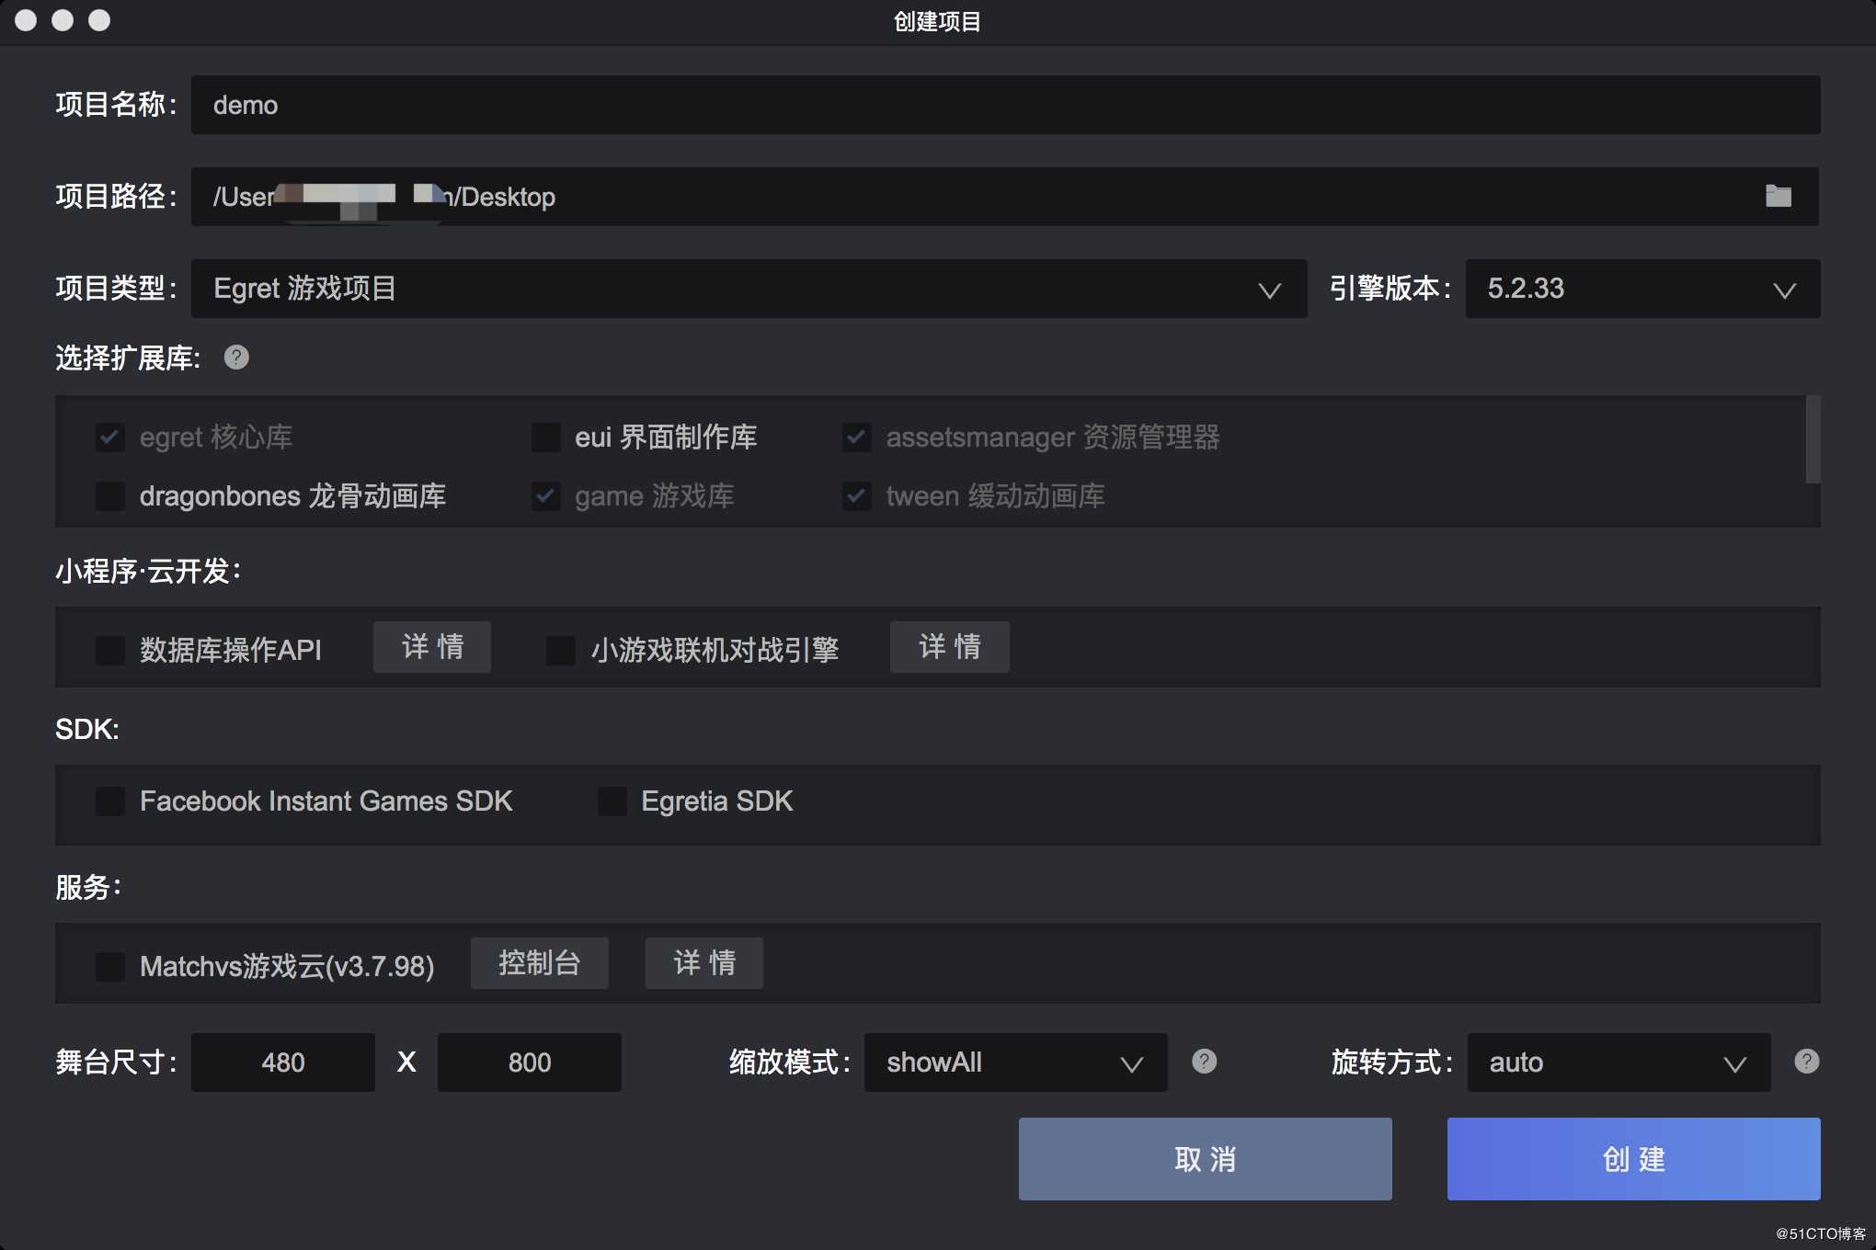Enable dragonbones 龙骨动画库 checkbox
Viewport: 1876px width, 1250px height.
click(109, 495)
